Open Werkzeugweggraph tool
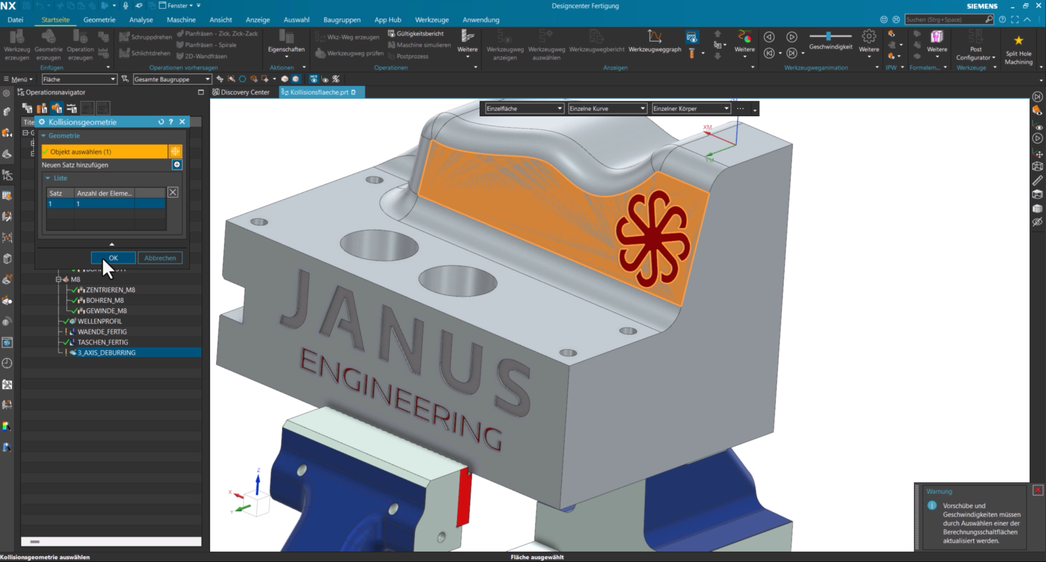Viewport: 1046px width, 562px height. [655, 41]
